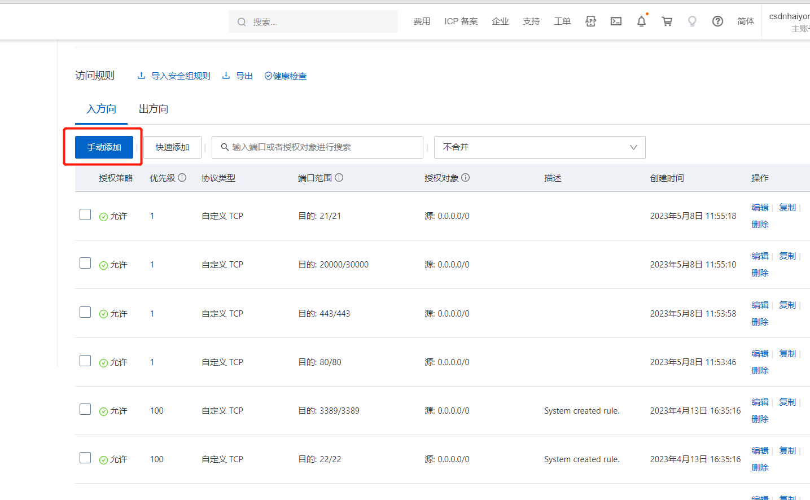Click the lightbulb suggestion icon
Image resolution: width=810 pixels, height=500 pixels.
pos(692,21)
